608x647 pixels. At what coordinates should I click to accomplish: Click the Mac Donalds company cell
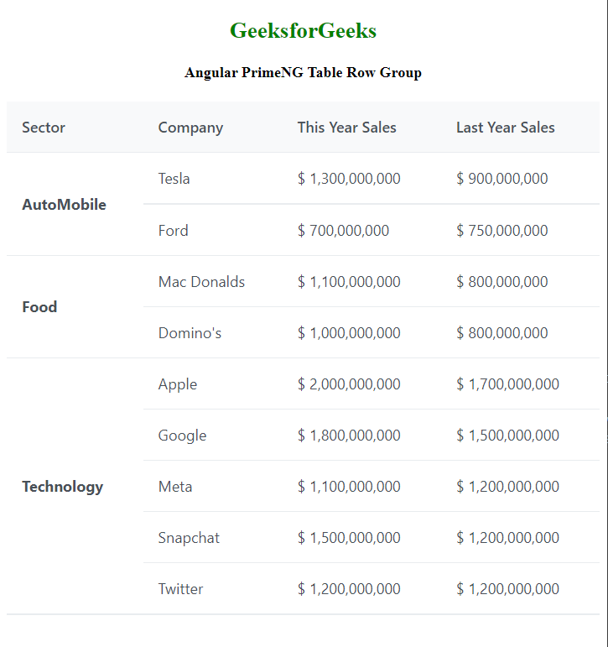coord(201,282)
